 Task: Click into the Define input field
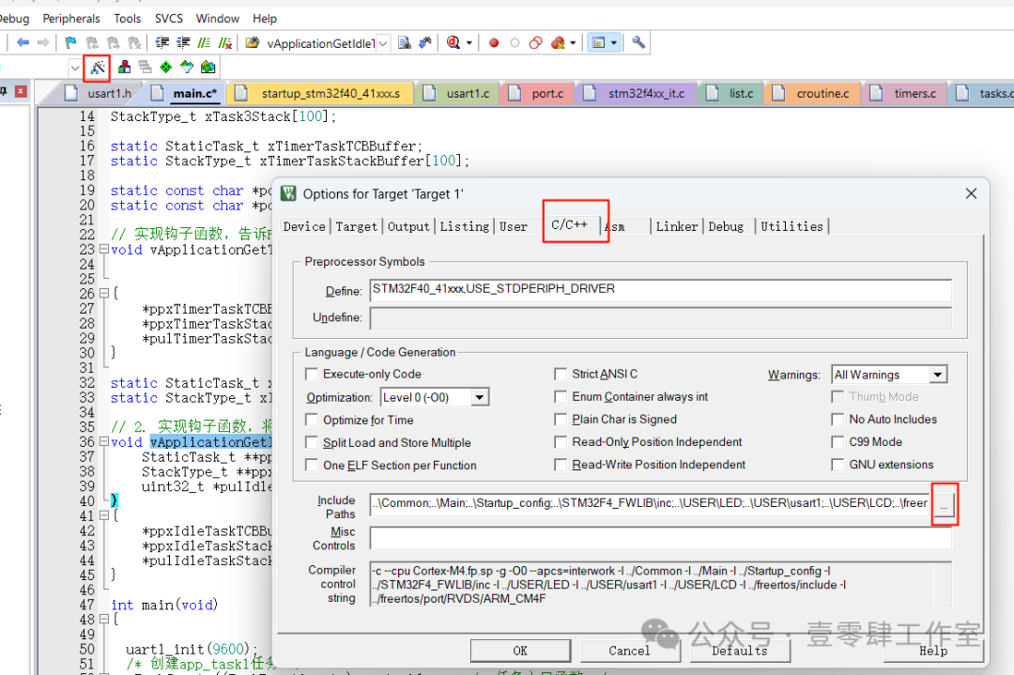(660, 290)
